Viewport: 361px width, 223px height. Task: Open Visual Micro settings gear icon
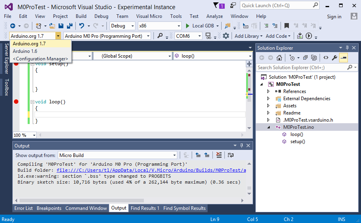[x=226, y=36]
